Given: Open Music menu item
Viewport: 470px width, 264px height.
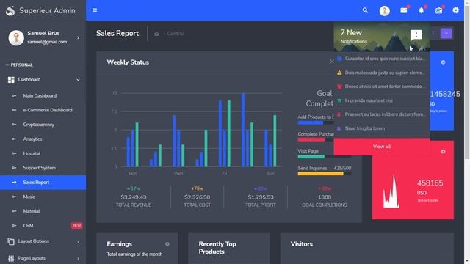Looking at the screenshot, I should coord(43,197).
